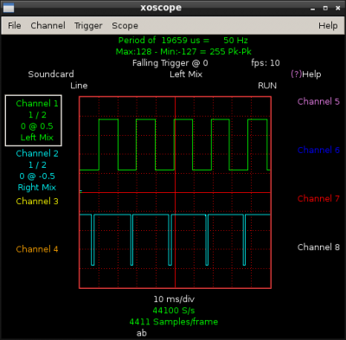Click the Line mode label
Image resolution: width=346 pixels, height=340 pixels.
(x=79, y=86)
